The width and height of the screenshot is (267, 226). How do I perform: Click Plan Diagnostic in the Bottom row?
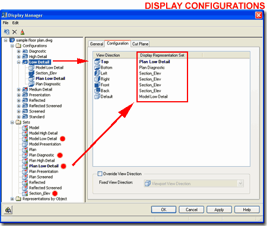tap(152, 67)
